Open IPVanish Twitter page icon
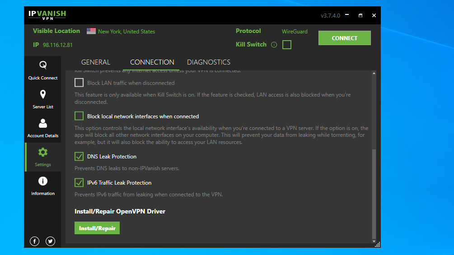 point(51,241)
